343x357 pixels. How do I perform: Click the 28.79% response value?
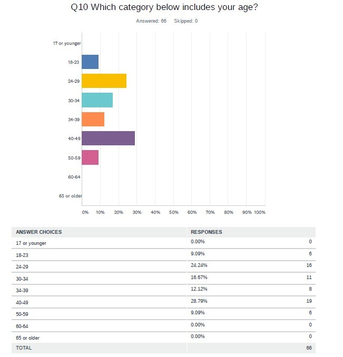point(199,301)
